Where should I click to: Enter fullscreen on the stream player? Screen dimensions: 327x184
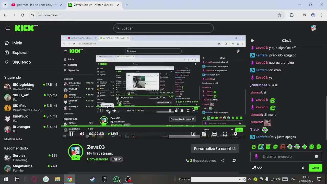click(225, 134)
